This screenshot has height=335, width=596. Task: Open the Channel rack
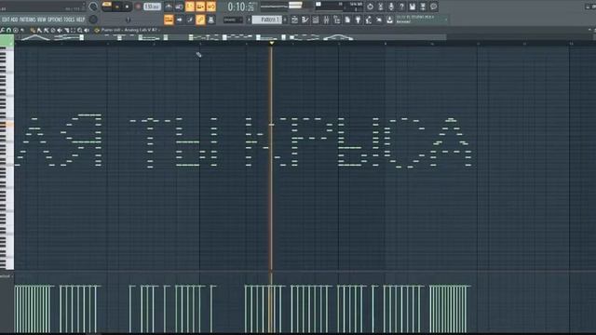(x=316, y=20)
